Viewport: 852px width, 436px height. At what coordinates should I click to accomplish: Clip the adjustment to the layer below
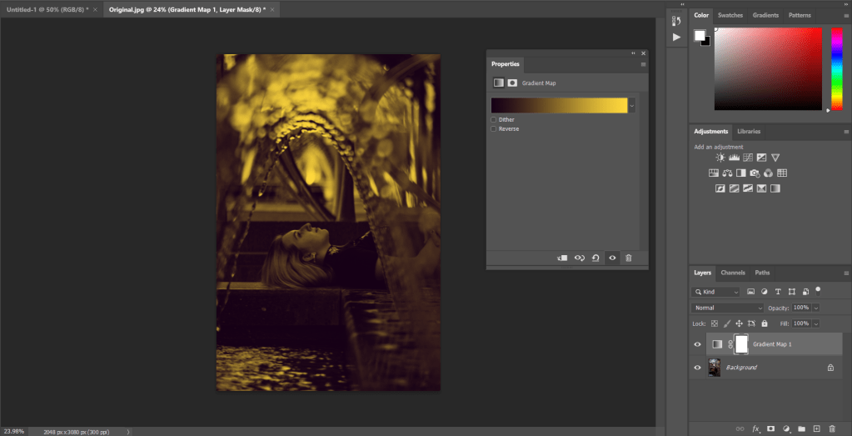pos(562,258)
